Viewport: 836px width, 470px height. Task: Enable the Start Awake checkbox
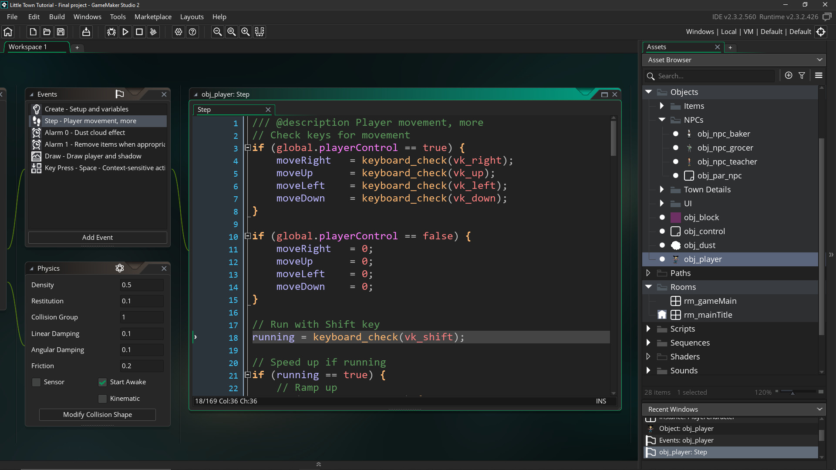click(x=102, y=382)
